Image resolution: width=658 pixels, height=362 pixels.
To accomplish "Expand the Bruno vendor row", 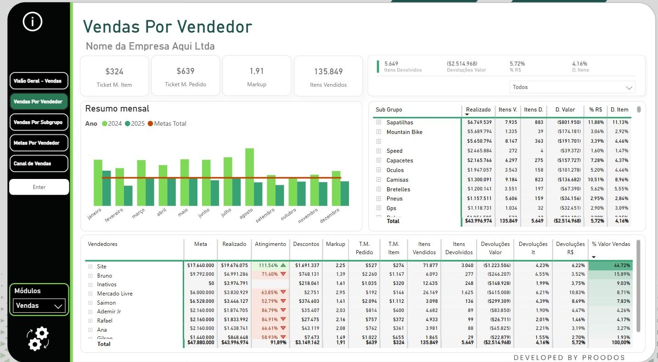I will [x=90, y=276].
